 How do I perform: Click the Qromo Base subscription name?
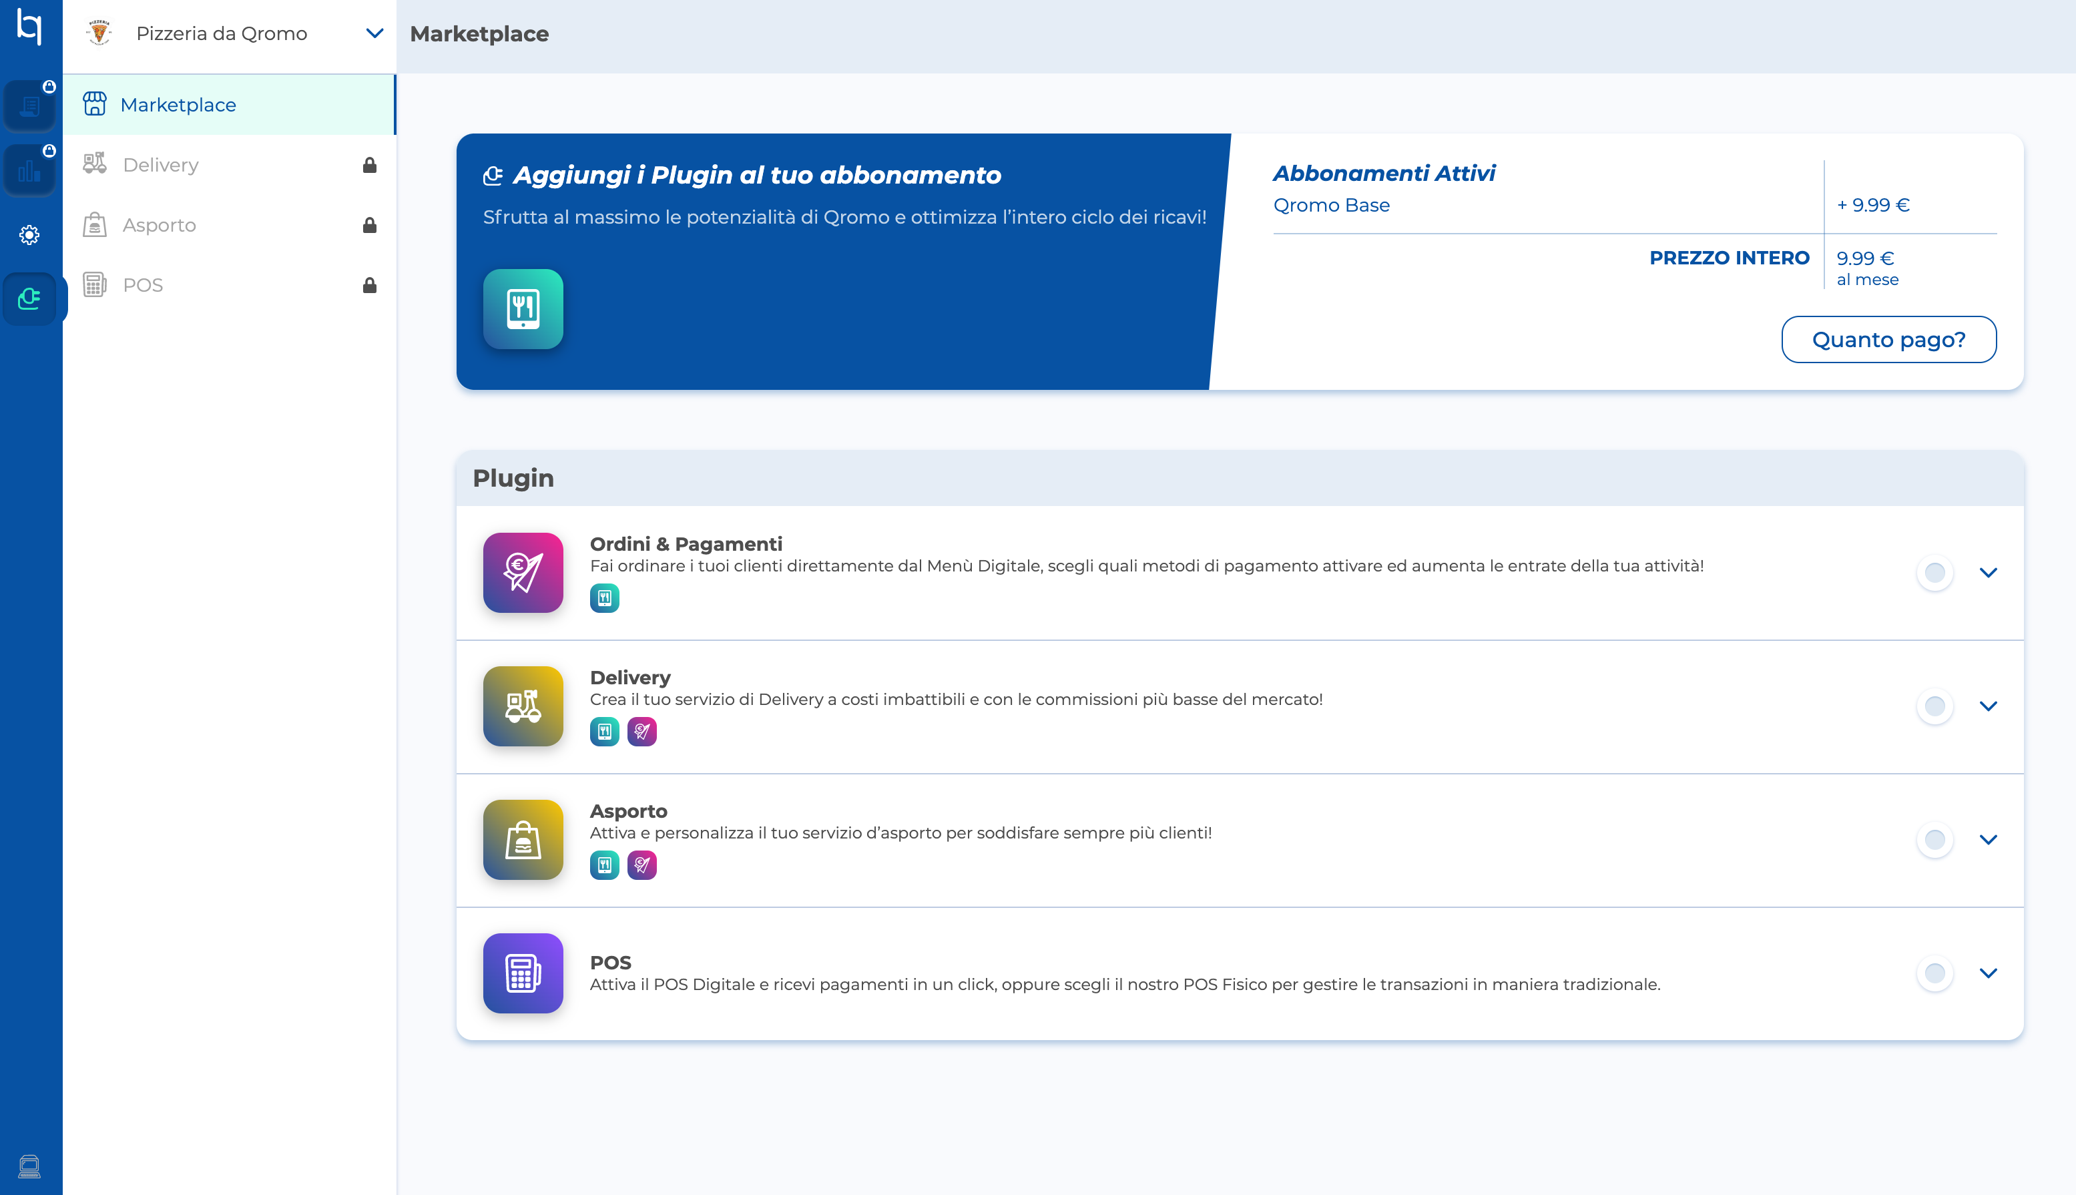(x=1331, y=205)
